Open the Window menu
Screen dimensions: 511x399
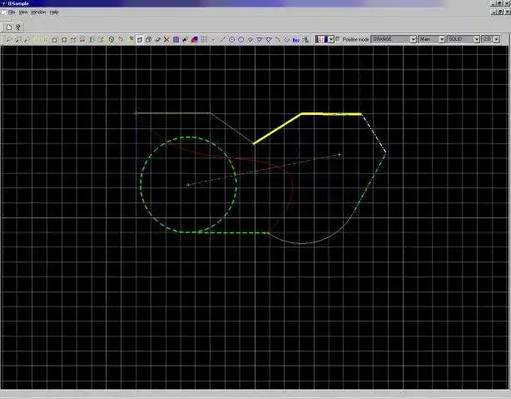(38, 12)
